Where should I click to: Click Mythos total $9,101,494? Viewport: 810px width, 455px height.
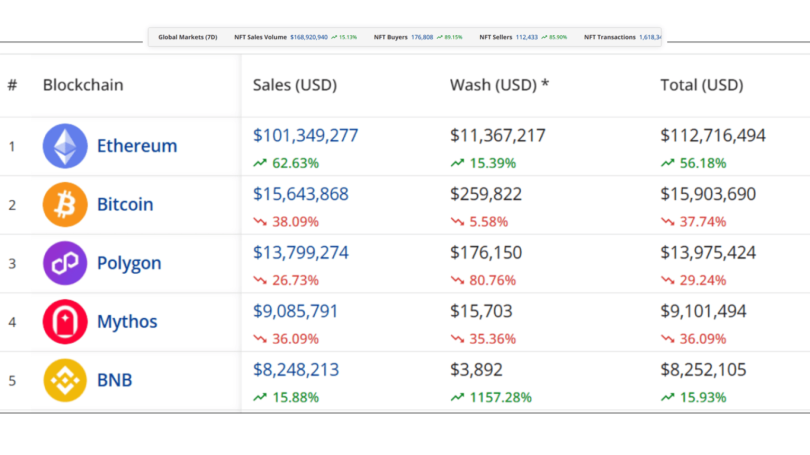703,311
